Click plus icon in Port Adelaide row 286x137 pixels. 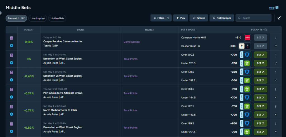coord(11,97)
